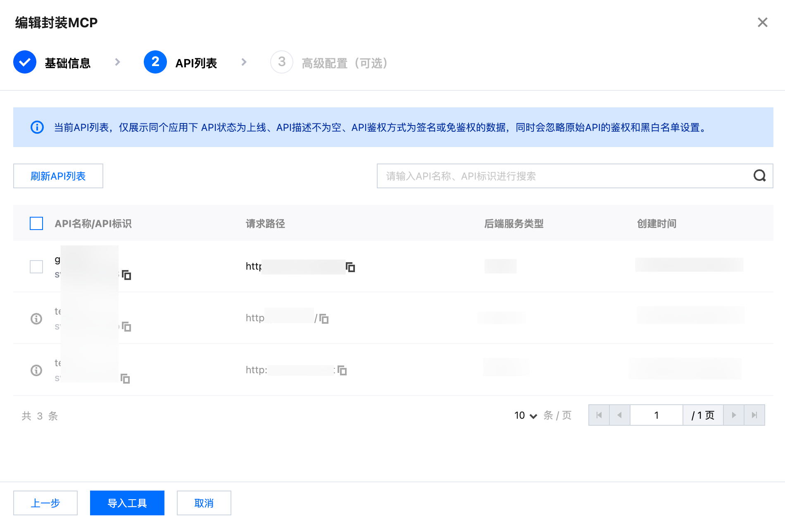
Task: Open the 10 条/页 page size dropdown
Action: click(526, 415)
